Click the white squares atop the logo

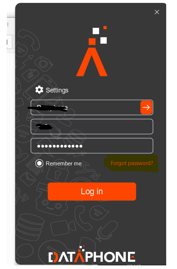(100, 35)
